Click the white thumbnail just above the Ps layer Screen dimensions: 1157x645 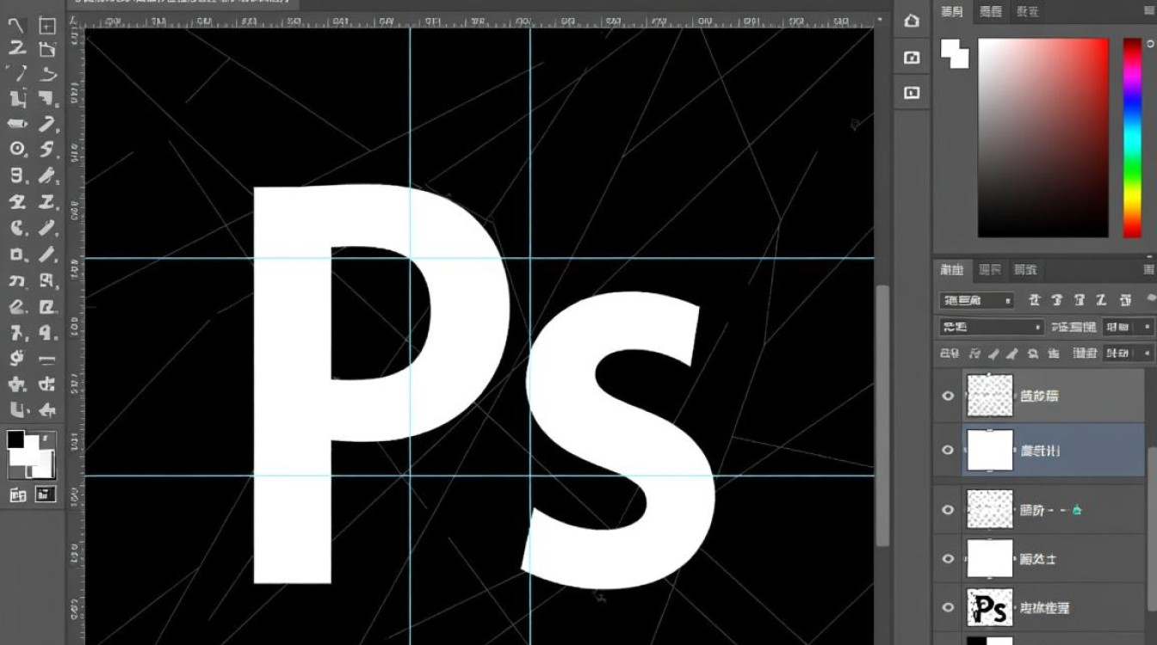click(x=990, y=558)
